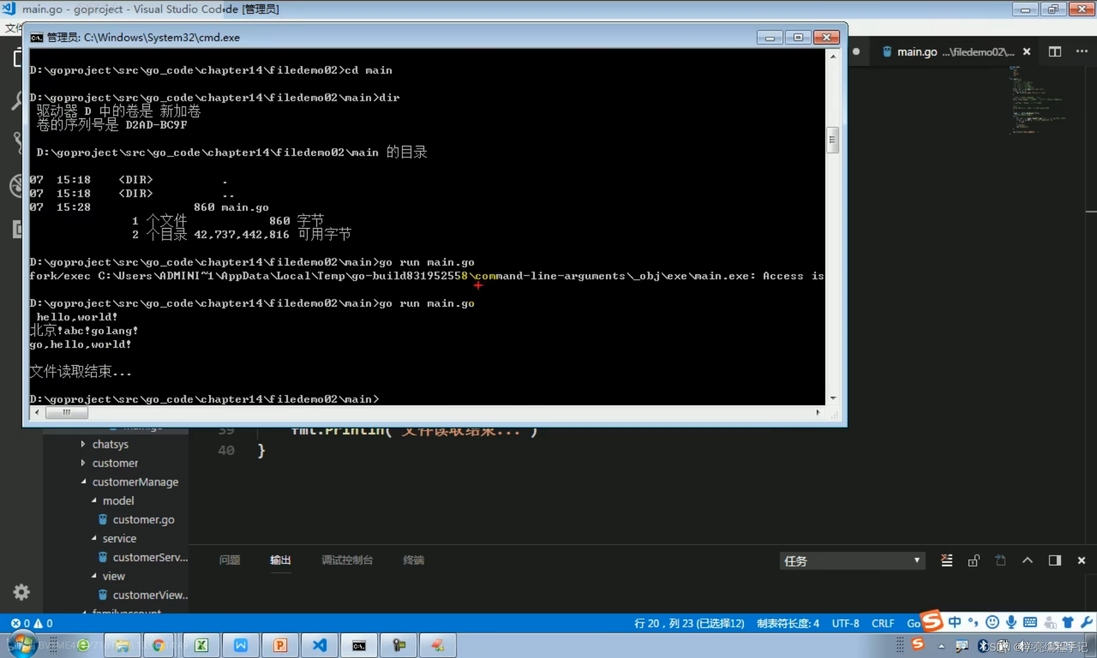
Task: Open the 任务 output channel dropdown
Action: coord(852,560)
